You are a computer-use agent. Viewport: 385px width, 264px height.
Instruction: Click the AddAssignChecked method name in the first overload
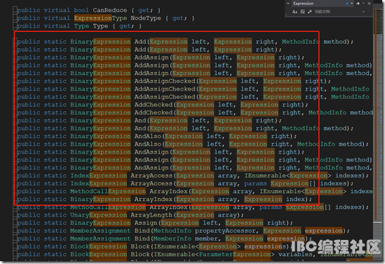pos(165,81)
